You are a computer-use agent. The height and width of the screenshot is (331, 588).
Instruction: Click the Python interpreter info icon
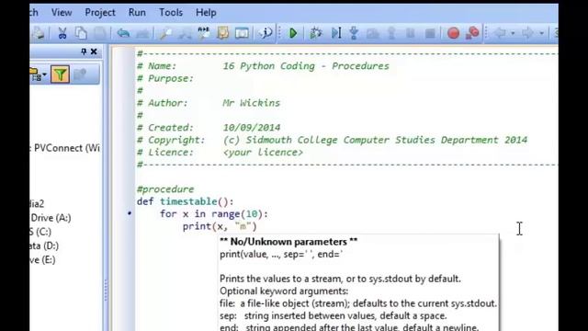pos(266,33)
